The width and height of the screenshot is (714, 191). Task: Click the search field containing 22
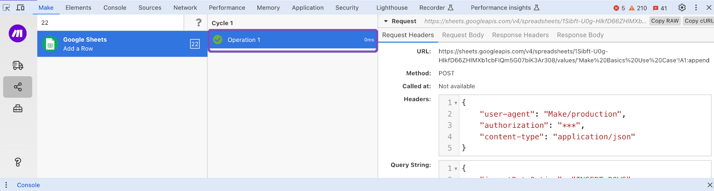(110, 22)
